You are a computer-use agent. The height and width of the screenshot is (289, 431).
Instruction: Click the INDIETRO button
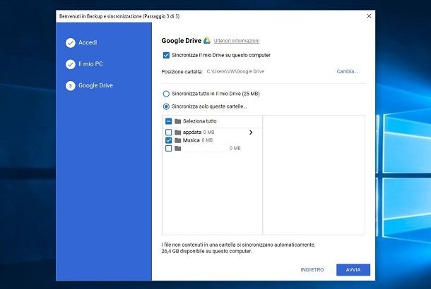312,270
